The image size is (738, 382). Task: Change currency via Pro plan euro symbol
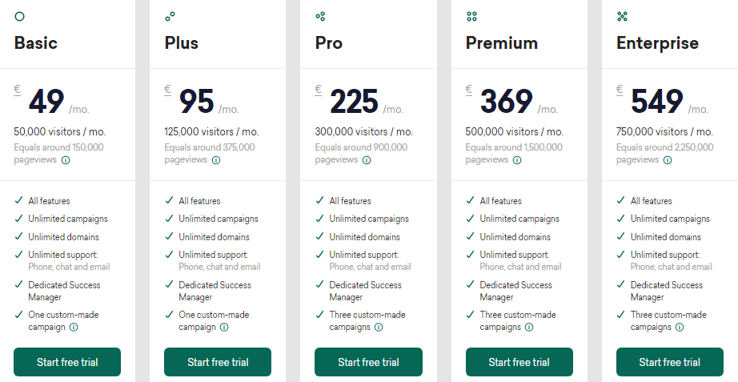tap(318, 90)
